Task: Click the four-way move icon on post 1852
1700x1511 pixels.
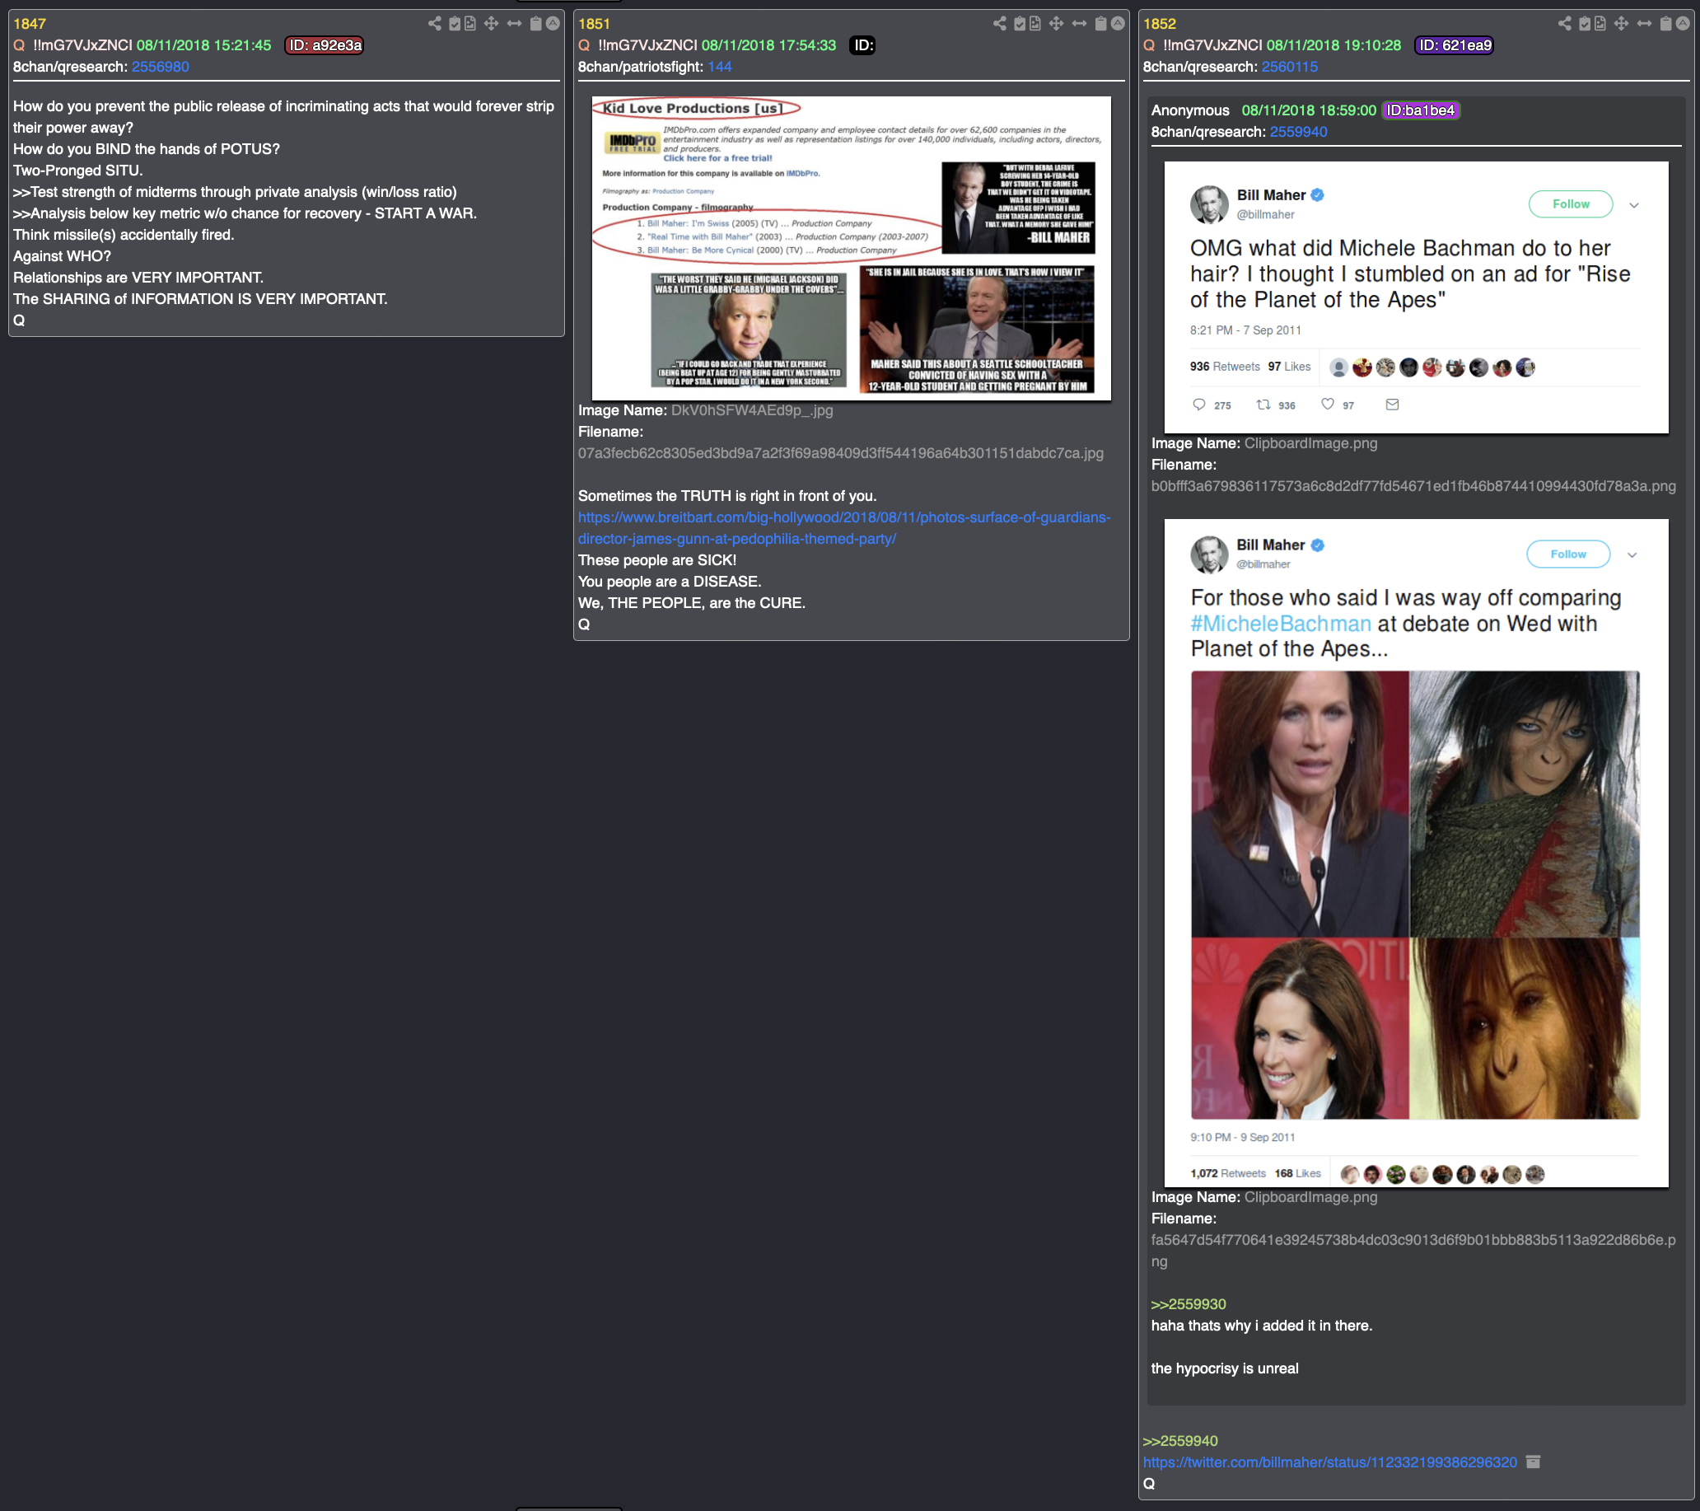Action: pyautogui.click(x=1621, y=23)
